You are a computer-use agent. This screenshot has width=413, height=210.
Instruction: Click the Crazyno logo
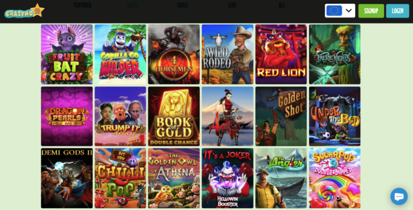pos(24,11)
